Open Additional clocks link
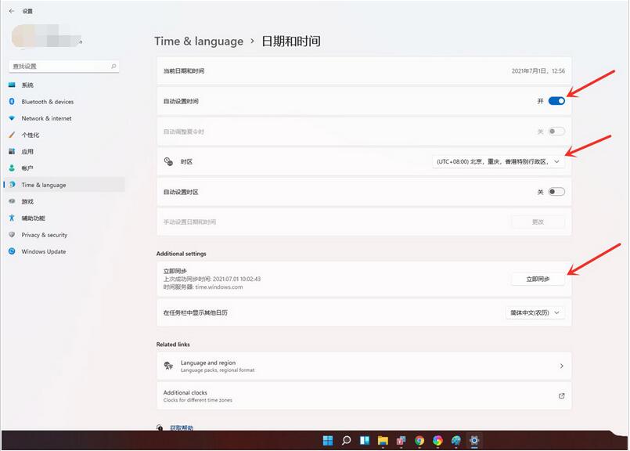Viewport: 630px width, 451px height. point(364,396)
